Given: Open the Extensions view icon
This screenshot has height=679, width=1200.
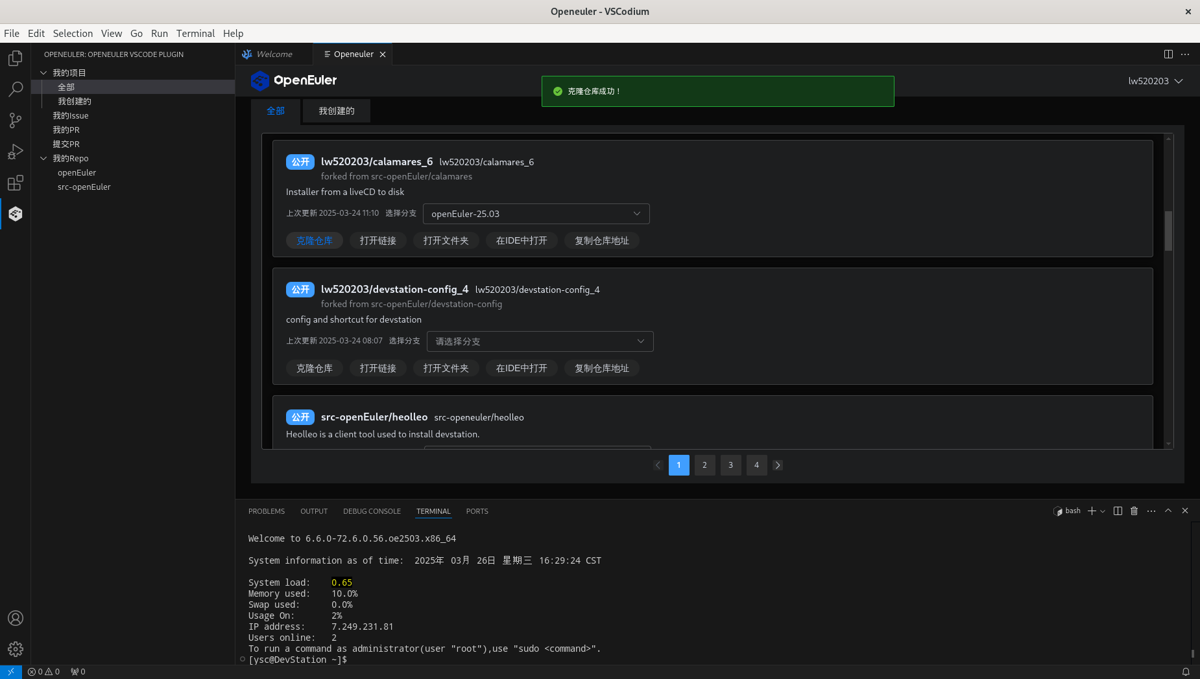Looking at the screenshot, I should tap(16, 183).
